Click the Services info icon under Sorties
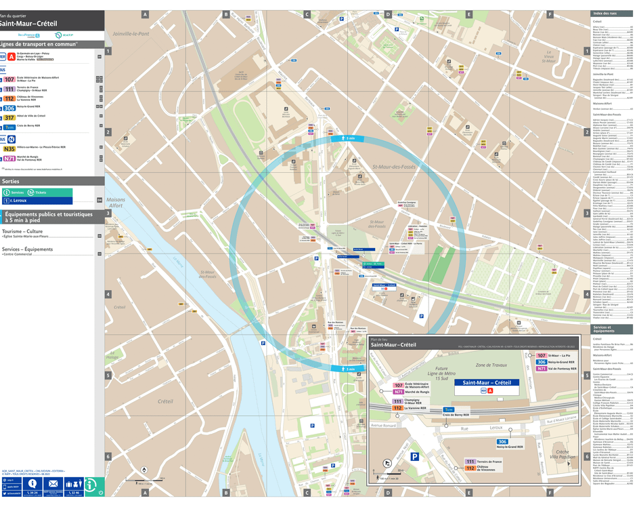Screen dimensions: 639x507 pos(6,192)
